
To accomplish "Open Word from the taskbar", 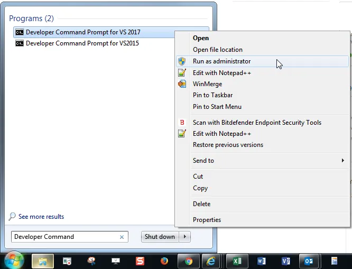I will click(x=262, y=261).
